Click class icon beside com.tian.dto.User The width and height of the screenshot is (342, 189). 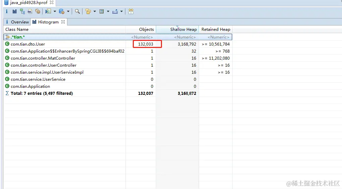[7, 44]
